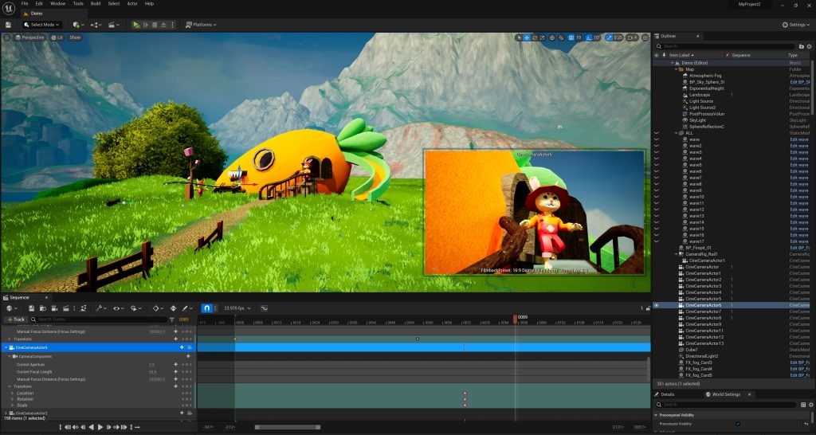816x435 pixels.
Task: Change the 23.976 fps frame rate dropdown
Action: click(236, 308)
